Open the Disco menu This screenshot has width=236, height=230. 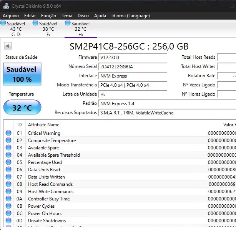(x=83, y=16)
